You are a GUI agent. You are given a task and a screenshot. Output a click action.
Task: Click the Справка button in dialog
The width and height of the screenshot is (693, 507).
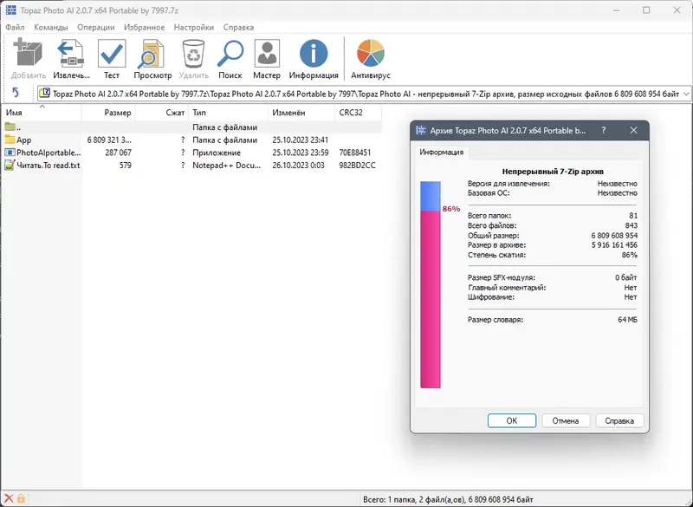pos(620,419)
